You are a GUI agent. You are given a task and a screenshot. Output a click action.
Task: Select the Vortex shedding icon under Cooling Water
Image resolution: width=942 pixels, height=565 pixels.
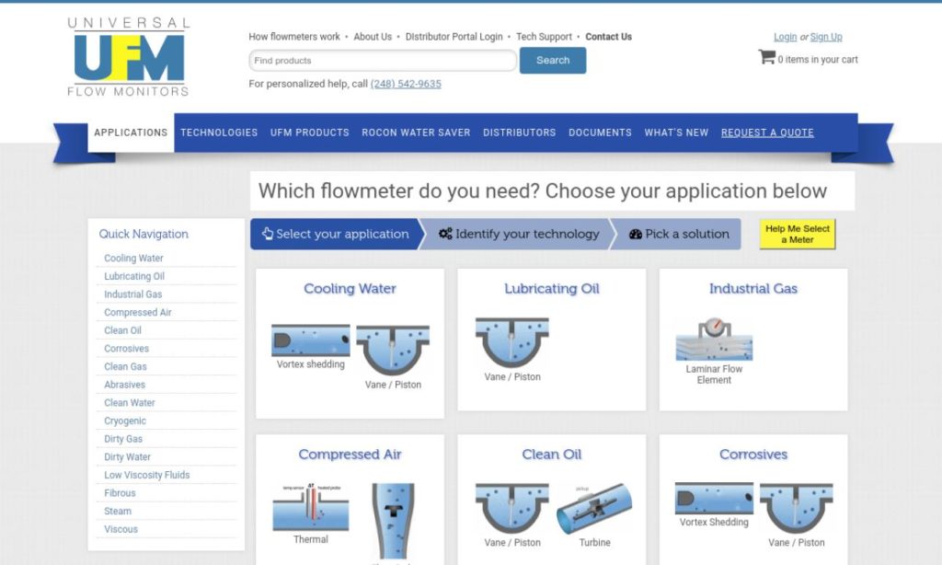[309, 340]
